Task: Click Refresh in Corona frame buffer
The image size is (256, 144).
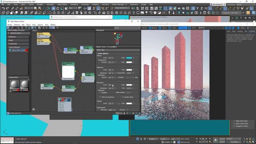Action: [153, 28]
